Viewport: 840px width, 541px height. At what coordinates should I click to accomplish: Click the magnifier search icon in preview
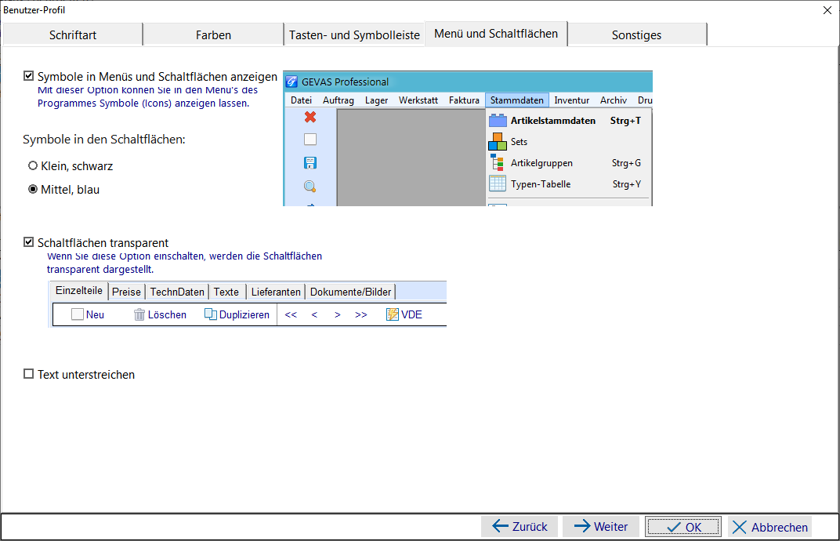click(310, 186)
